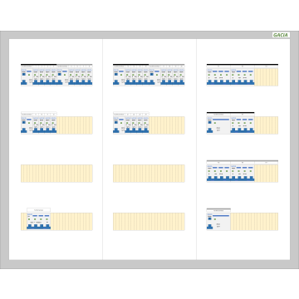Select the first RCD on middle enclosure's first rail
The image size is (299, 299).
[x=119, y=77]
